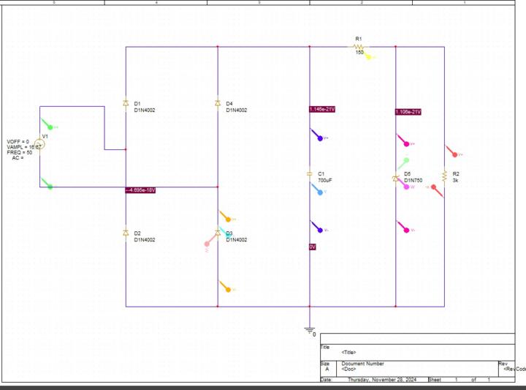Screen dimensions: 526x390
Task: Click the Size A cell in title block
Action: click(x=328, y=369)
